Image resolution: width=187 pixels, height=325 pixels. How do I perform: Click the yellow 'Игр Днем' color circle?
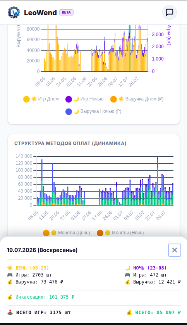click(26, 99)
